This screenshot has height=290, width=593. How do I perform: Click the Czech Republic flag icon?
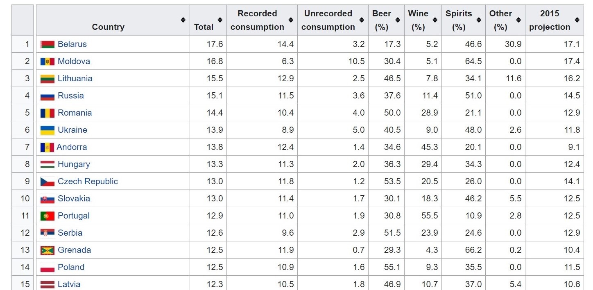48,182
